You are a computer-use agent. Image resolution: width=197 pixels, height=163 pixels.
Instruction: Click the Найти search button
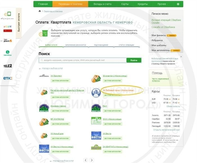(x=134, y=60)
